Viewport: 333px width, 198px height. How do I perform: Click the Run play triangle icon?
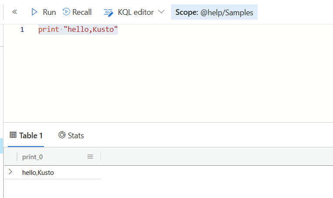pos(34,12)
